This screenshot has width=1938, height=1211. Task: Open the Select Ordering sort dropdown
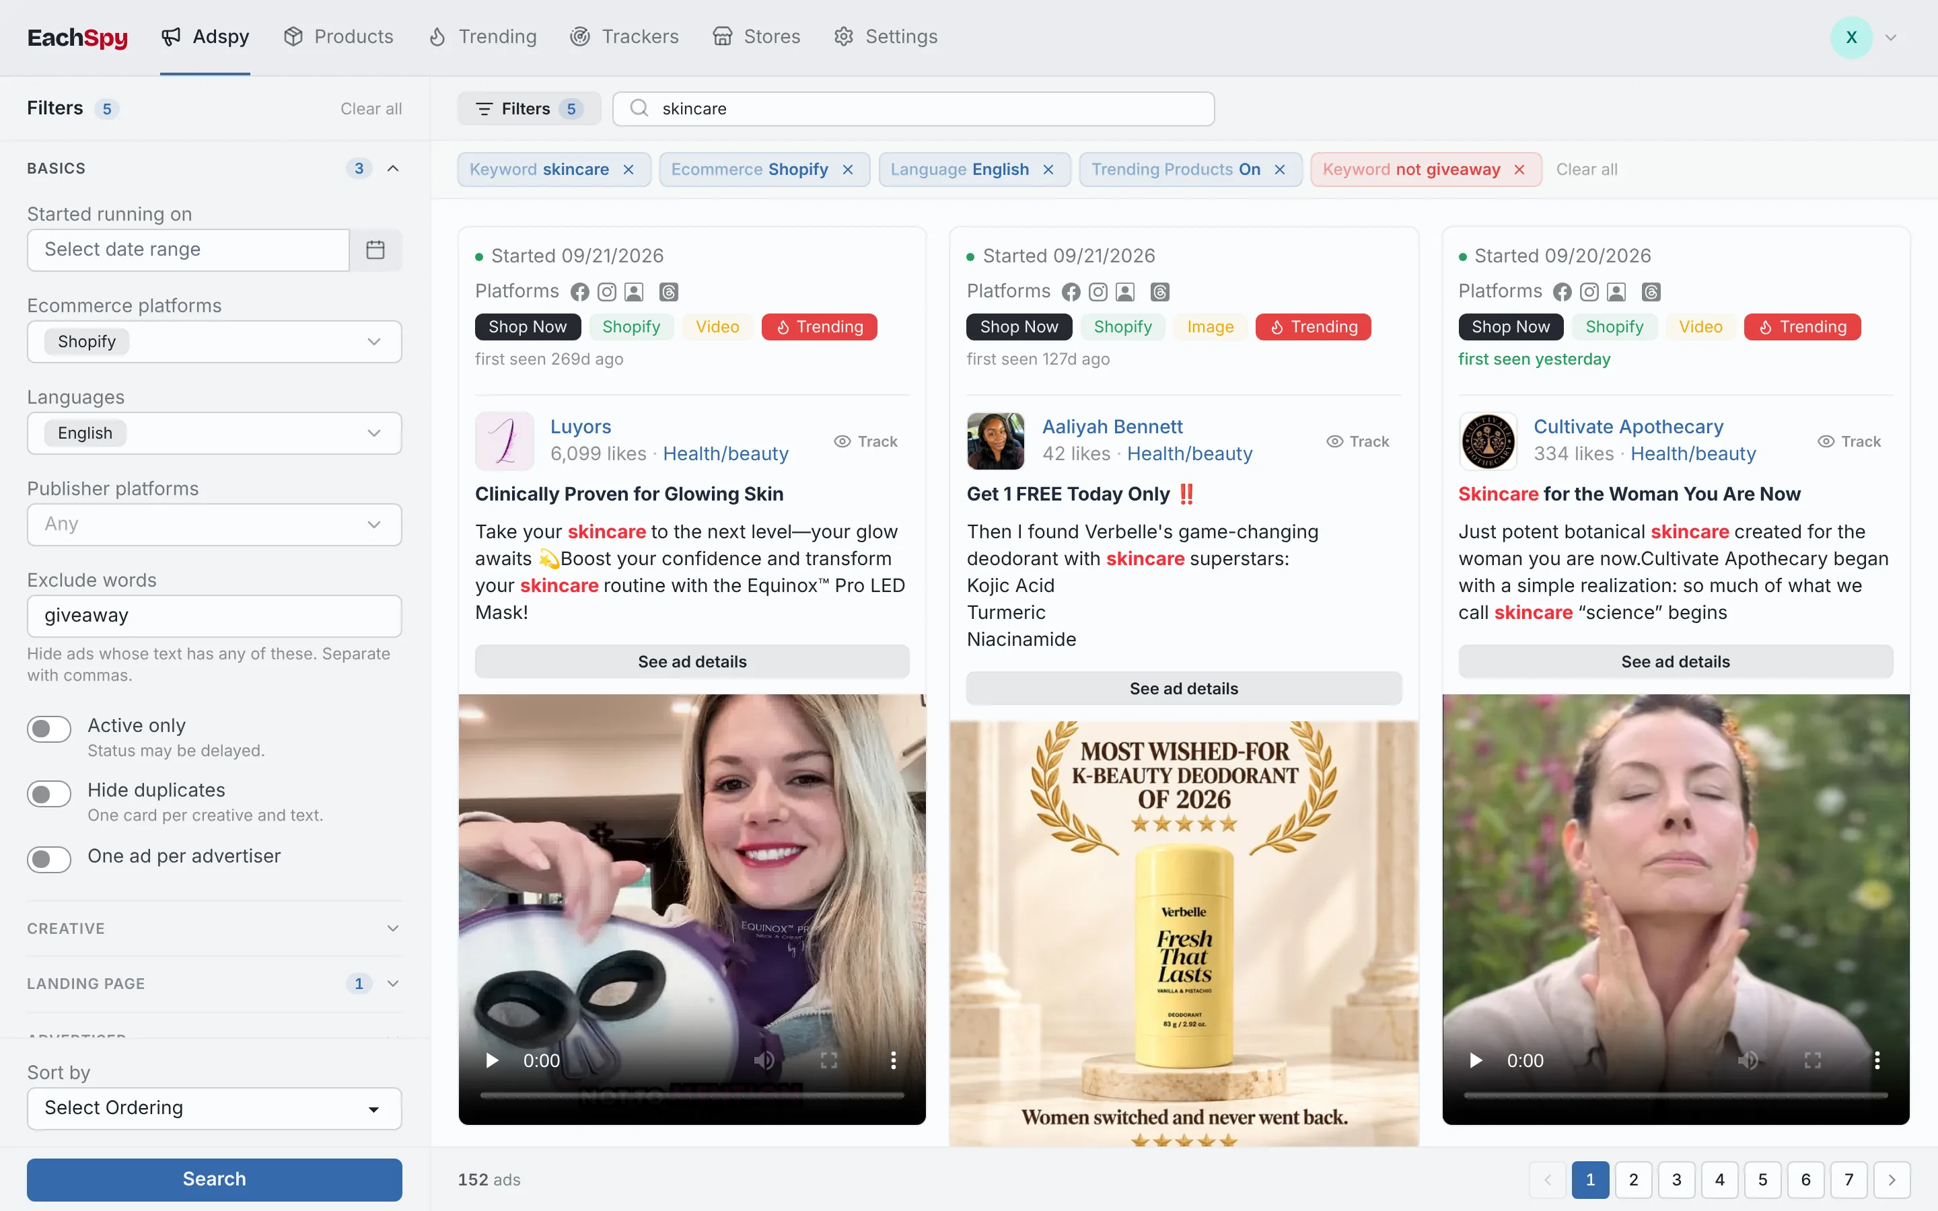[x=215, y=1109]
